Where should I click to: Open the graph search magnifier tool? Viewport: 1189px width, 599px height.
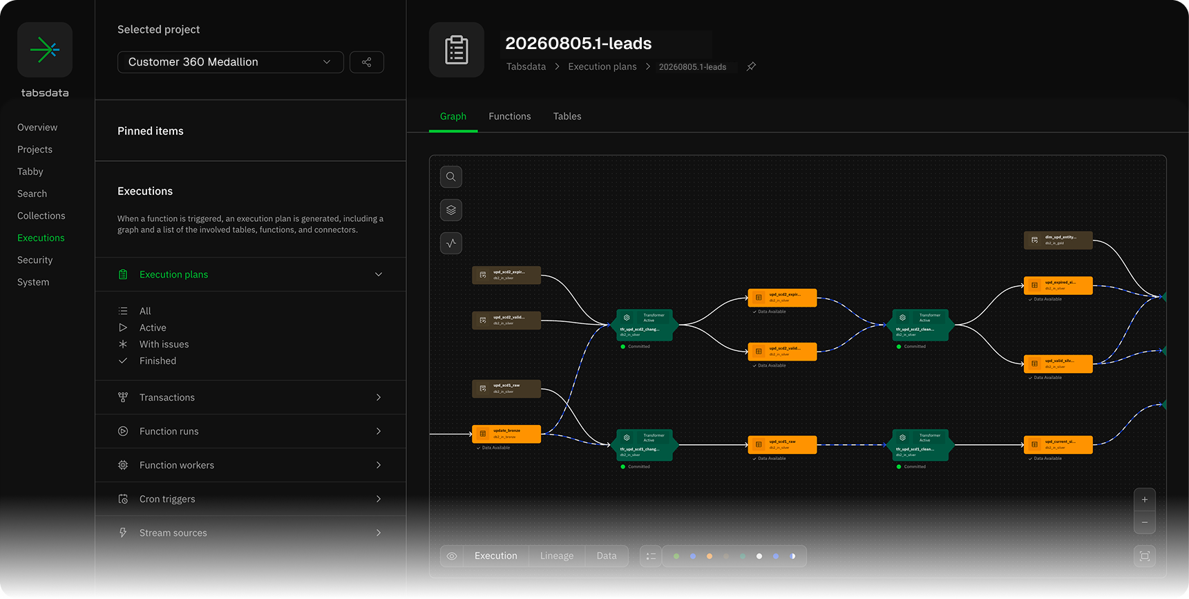coord(451,177)
